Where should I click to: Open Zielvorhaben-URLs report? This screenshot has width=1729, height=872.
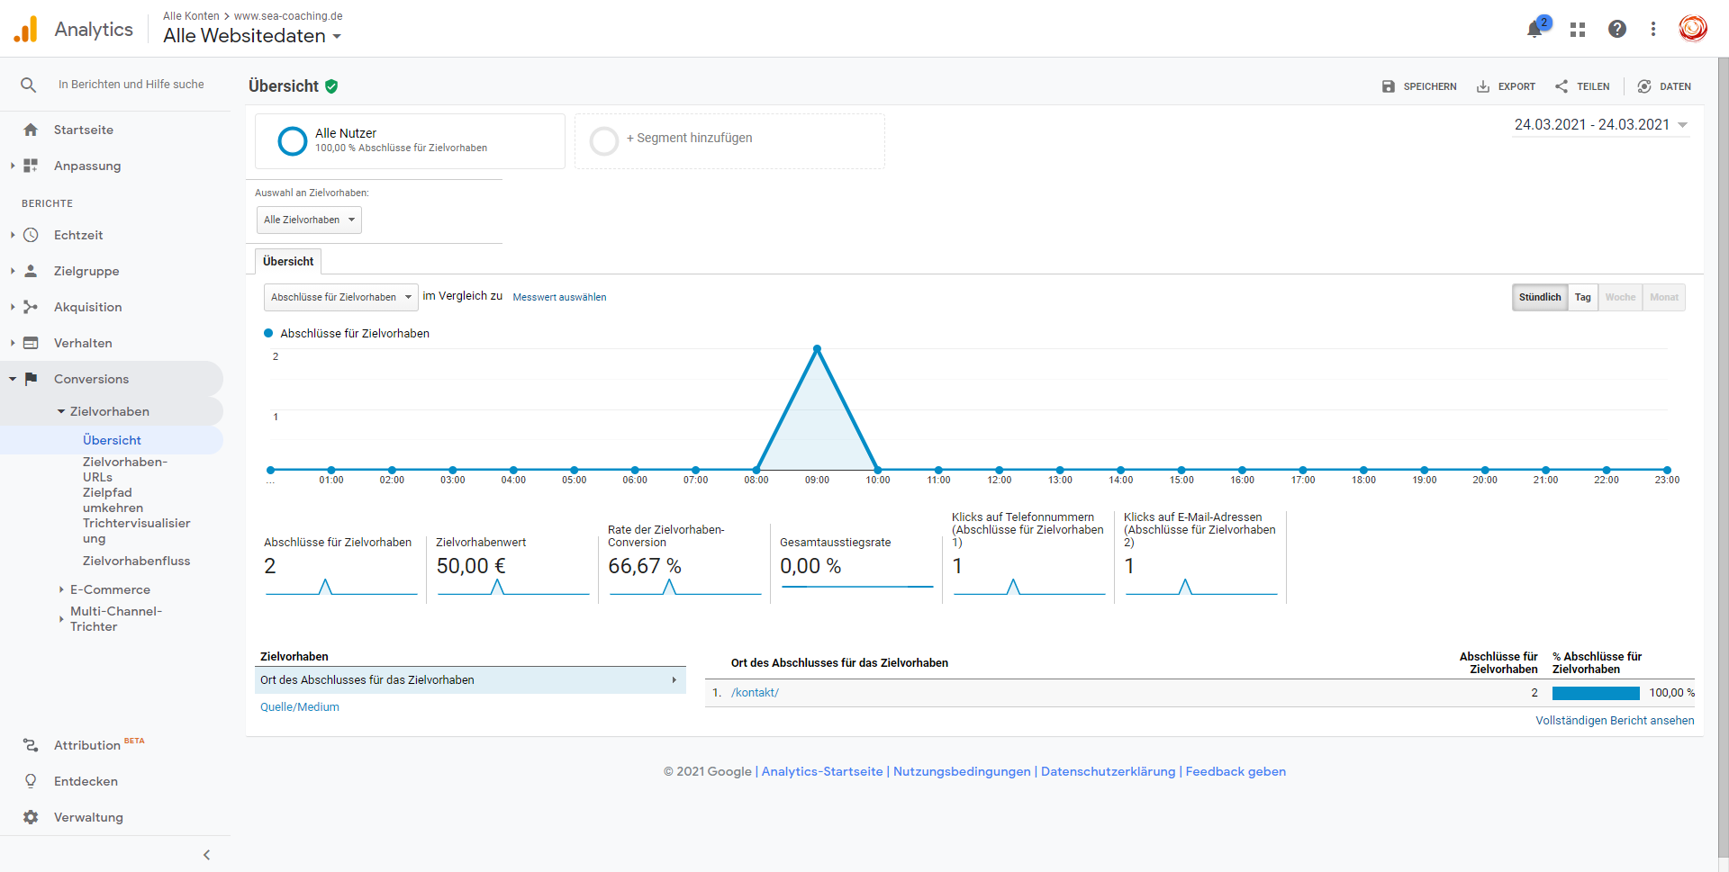[x=125, y=469]
